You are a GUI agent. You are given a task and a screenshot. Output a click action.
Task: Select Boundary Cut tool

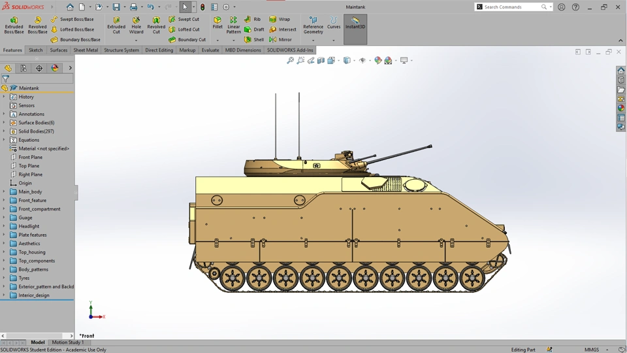pos(187,40)
